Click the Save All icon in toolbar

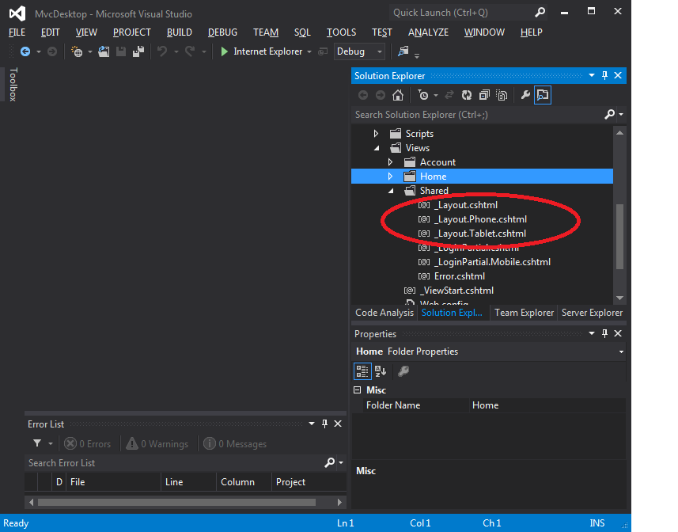point(138,52)
